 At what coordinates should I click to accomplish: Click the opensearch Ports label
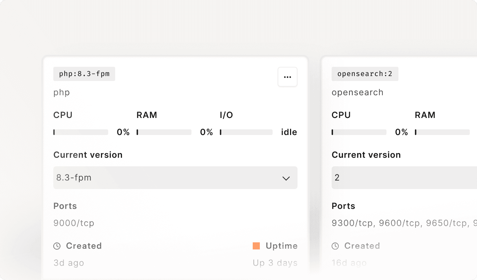[x=343, y=206]
